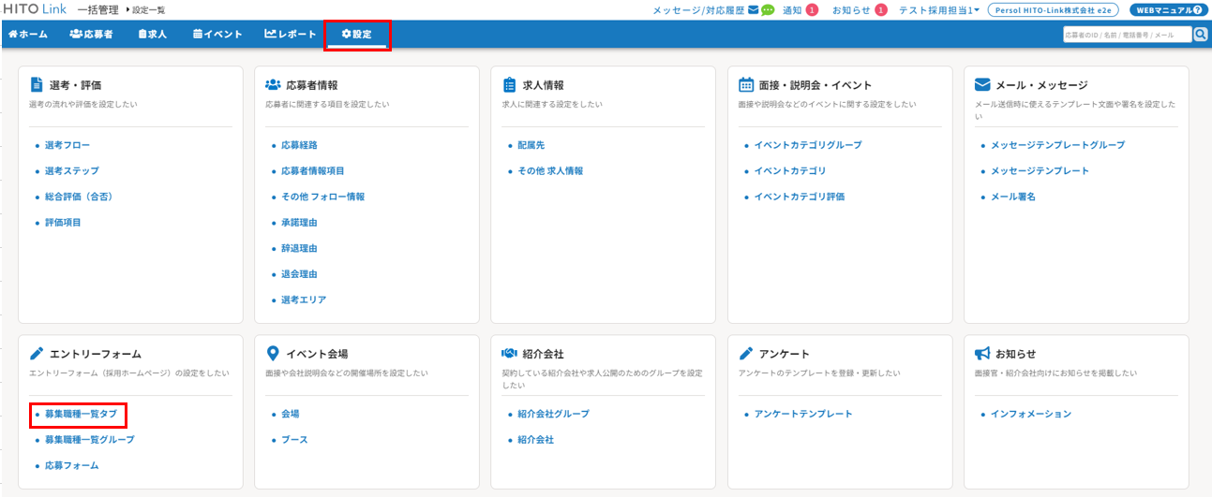1212x497 pixels.
Task: Select the 設定 tab
Action: [357, 35]
